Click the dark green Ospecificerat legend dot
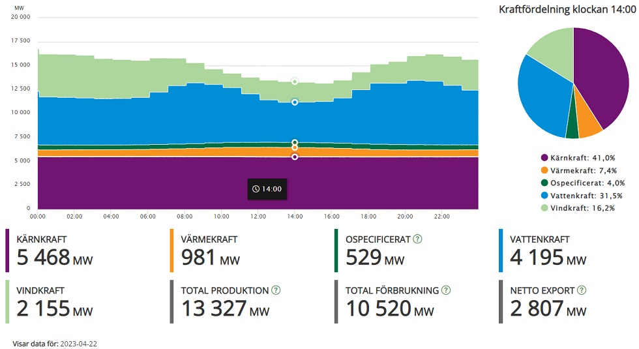Image resolution: width=639 pixels, height=349 pixels. point(544,183)
